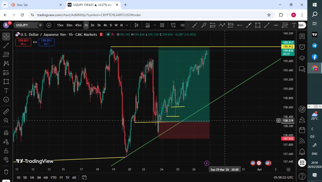322x182 pixels.
Task: Open Telegram from the Windows taskbar
Action: tap(315, 46)
